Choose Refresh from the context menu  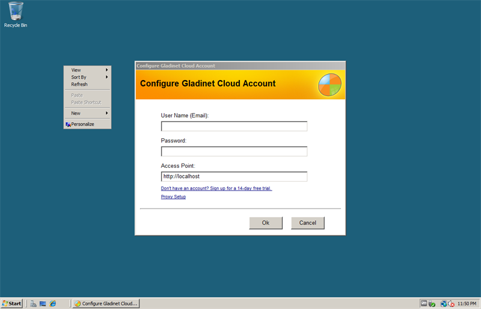coord(87,84)
